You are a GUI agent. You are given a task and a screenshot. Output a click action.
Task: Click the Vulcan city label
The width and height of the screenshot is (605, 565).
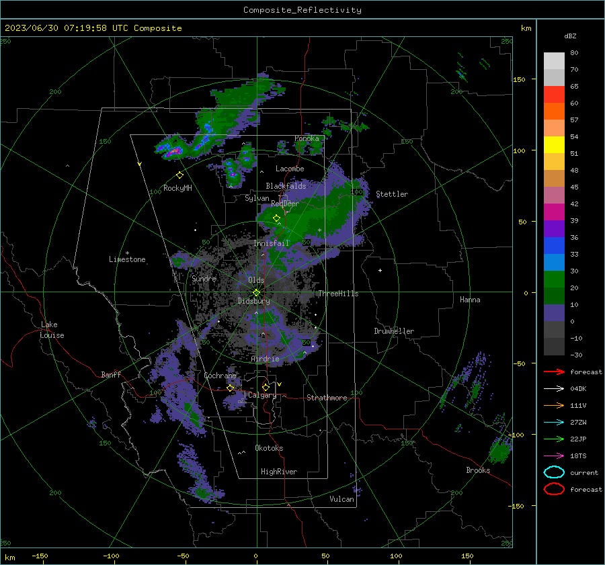[342, 499]
